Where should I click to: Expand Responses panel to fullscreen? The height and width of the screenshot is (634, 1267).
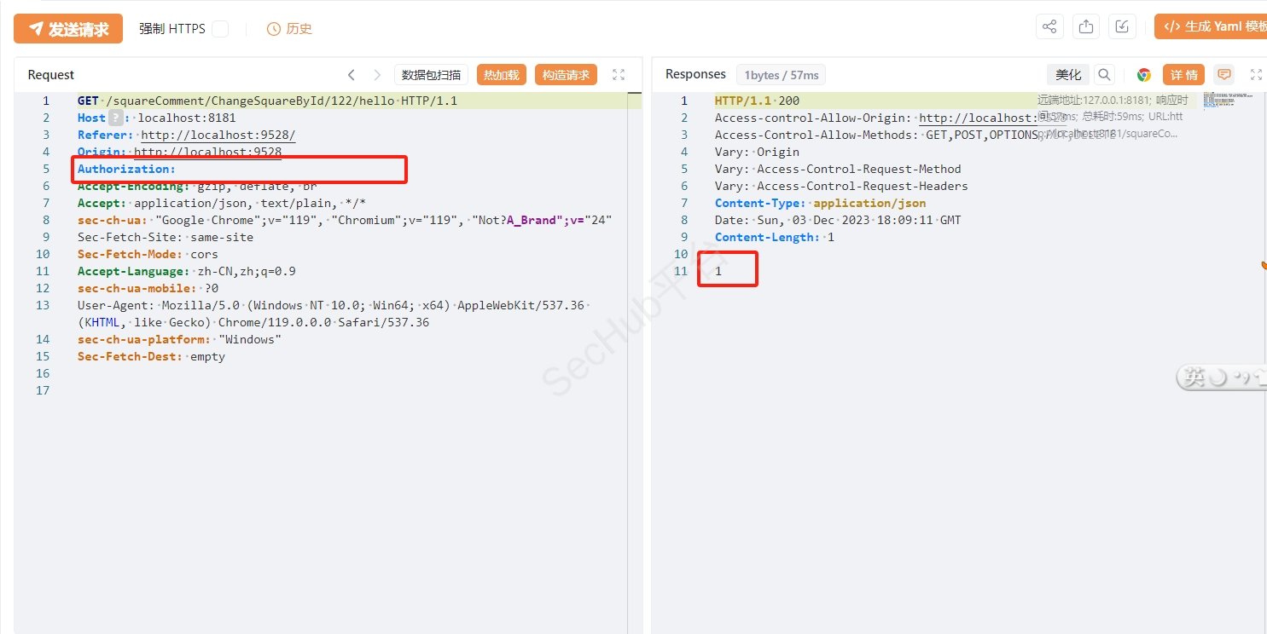(1256, 75)
